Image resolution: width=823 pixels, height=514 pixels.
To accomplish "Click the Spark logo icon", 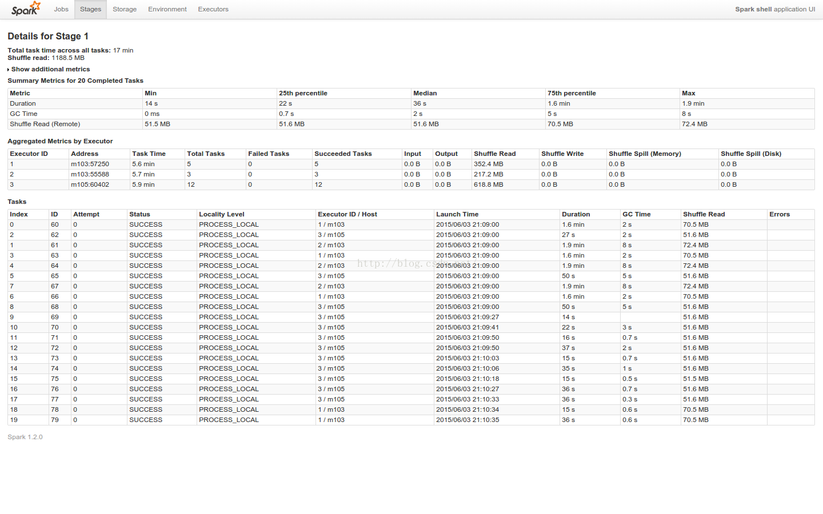I will click(x=26, y=9).
